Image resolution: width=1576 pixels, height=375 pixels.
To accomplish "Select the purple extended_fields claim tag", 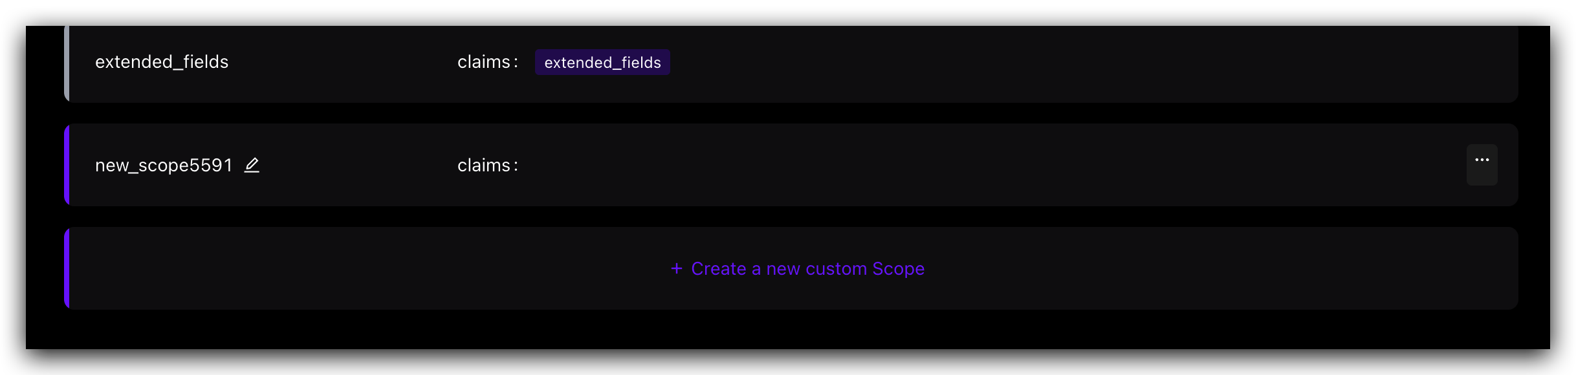I will (x=602, y=62).
